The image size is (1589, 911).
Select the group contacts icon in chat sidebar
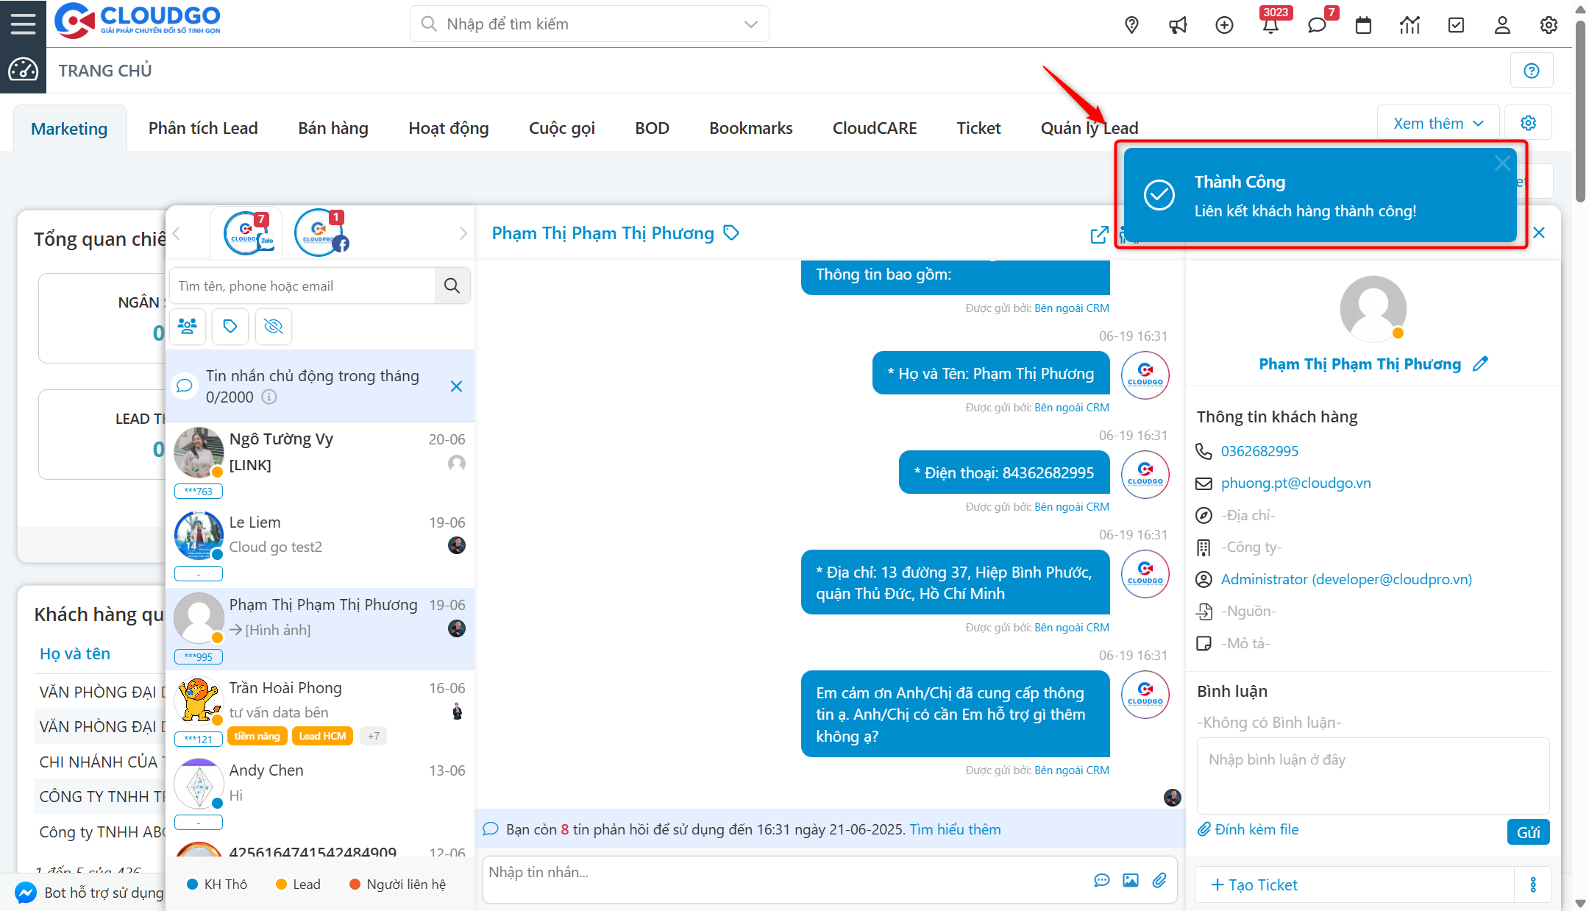coord(188,326)
